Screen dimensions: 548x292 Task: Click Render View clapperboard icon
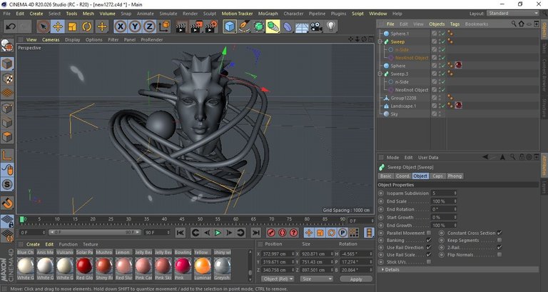coord(181,26)
